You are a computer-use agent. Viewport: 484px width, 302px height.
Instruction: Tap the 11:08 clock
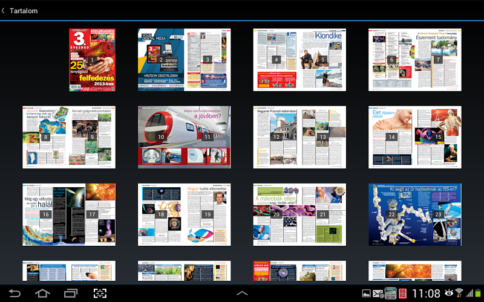pos(426,294)
